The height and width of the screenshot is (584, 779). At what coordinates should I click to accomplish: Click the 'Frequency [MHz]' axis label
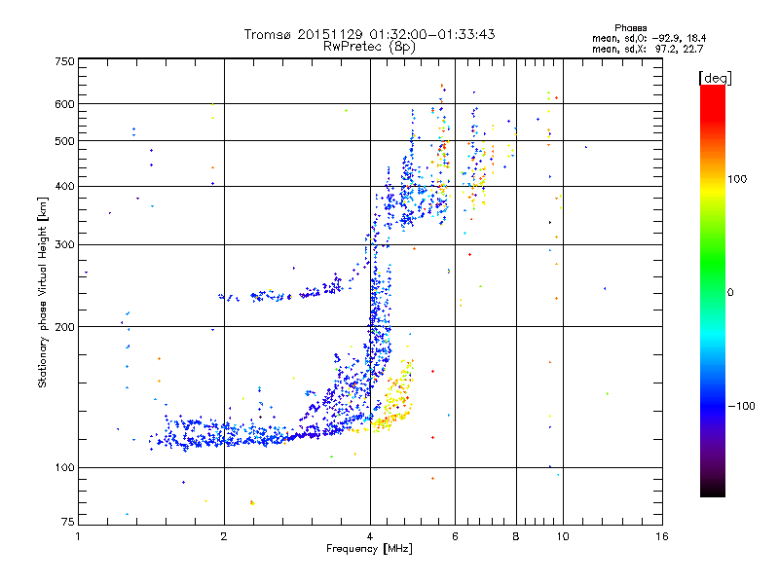tap(369, 549)
